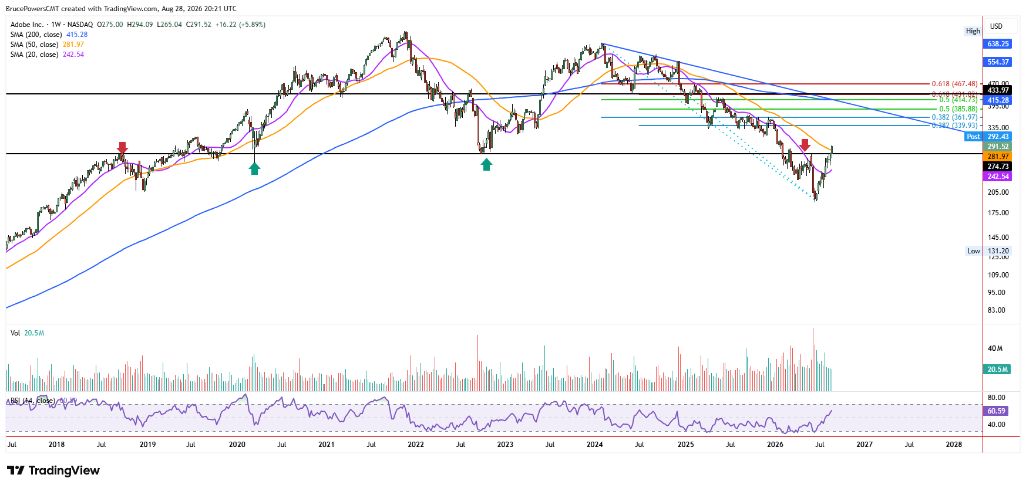Select the 0.5 (414.73) Fibonacci level label

(x=958, y=100)
